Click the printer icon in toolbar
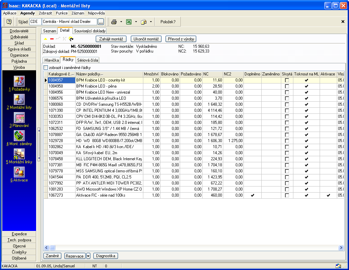The width and height of the screenshot is (349, 270). coord(114,22)
